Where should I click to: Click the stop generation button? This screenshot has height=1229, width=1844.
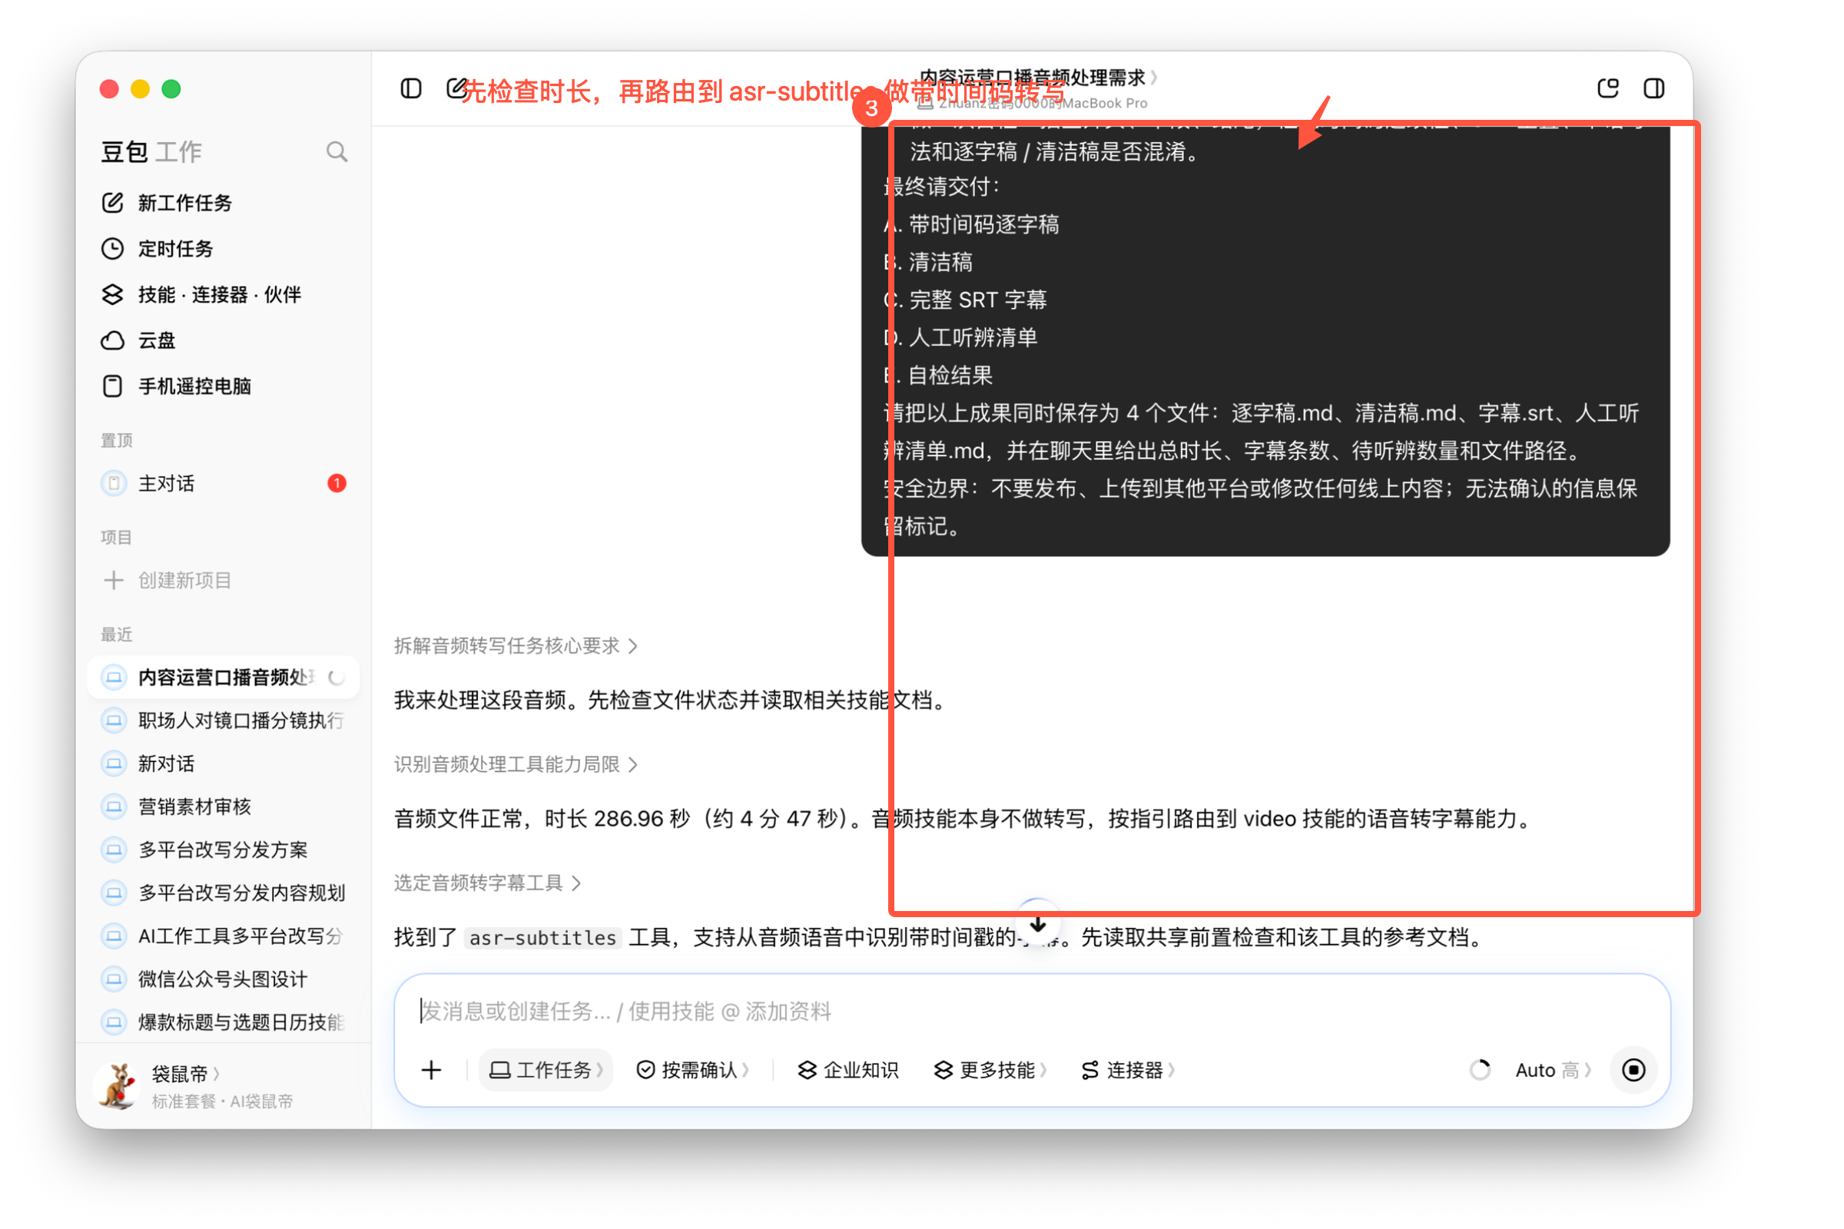(x=1633, y=1070)
